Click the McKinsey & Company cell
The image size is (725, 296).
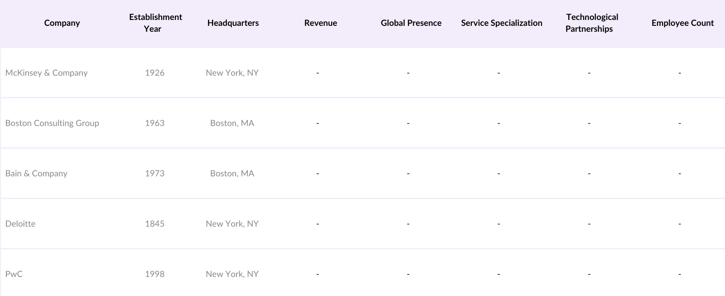tap(47, 73)
